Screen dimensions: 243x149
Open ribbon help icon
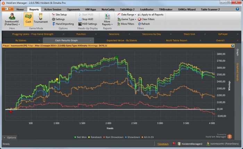coord(237,9)
